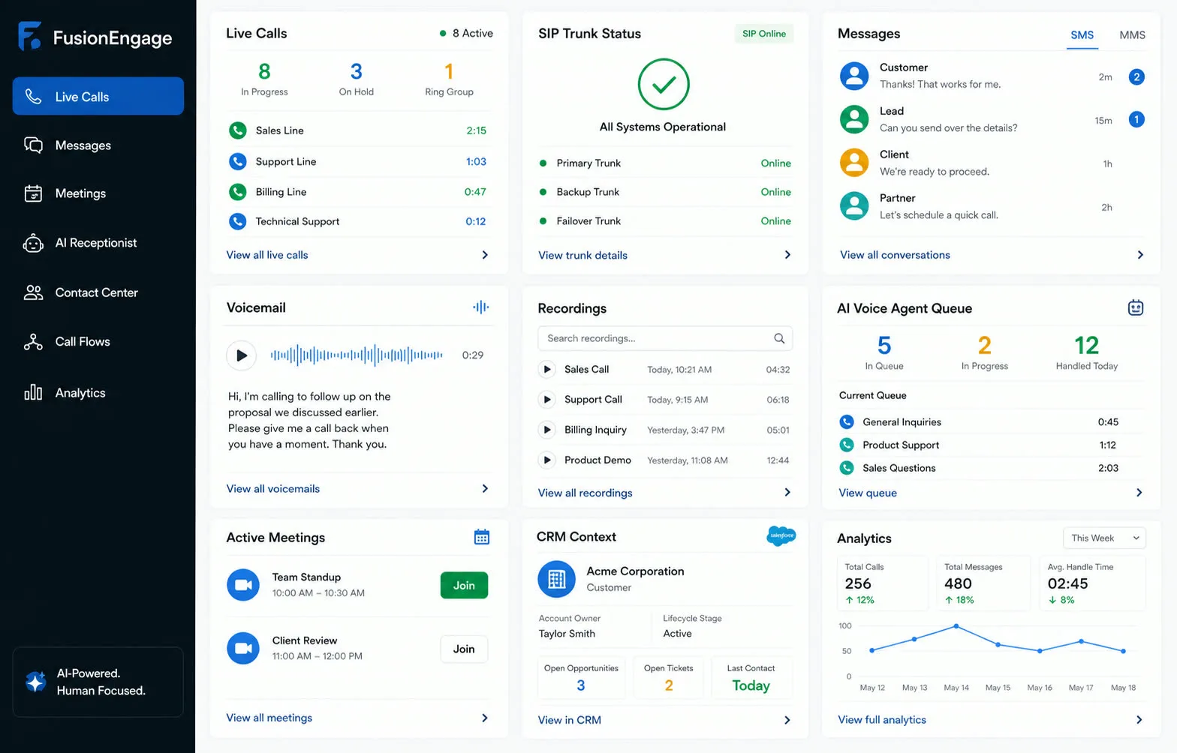Click the Sales Line phone icon
1177x753 pixels.
(238, 130)
